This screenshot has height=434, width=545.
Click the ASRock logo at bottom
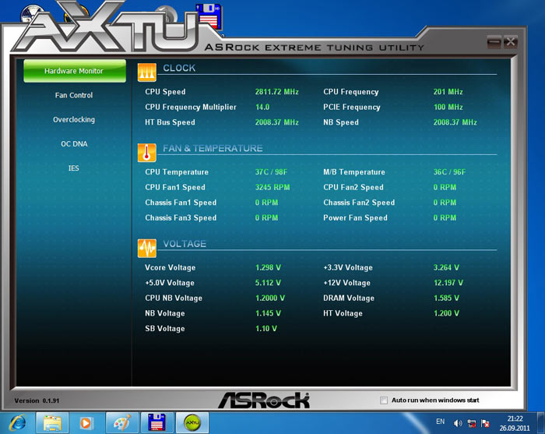pos(264,400)
